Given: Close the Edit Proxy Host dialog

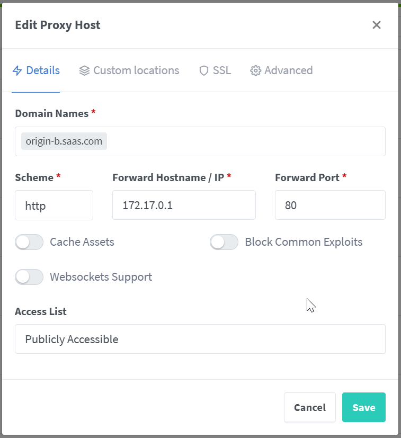Looking at the screenshot, I should click(377, 25).
